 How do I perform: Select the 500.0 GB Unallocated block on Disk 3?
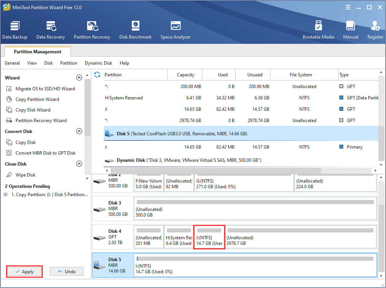[255, 209]
